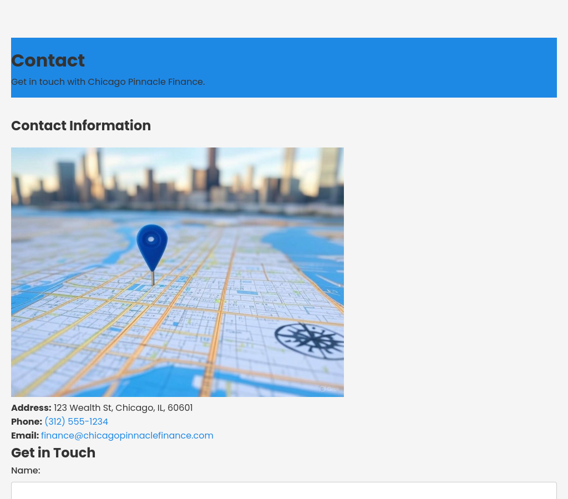Click the 60601 zip code in address

180,408
